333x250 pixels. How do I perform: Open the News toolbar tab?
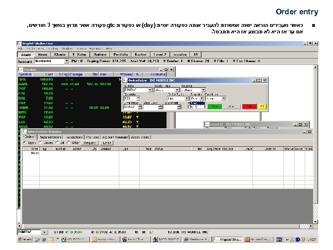point(43,55)
